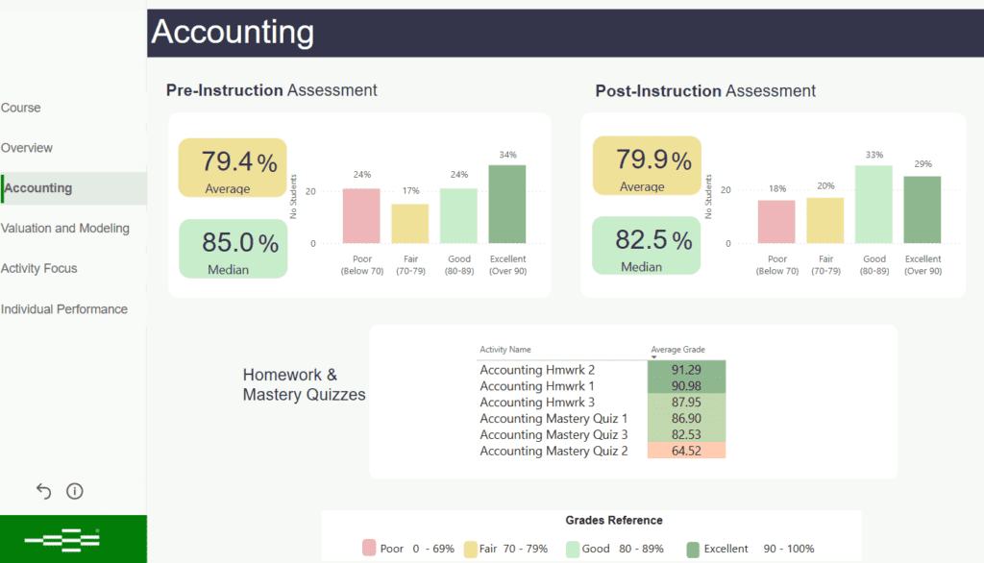Switch to Activity Focus page
Image resolution: width=984 pixels, height=563 pixels.
[x=39, y=269]
